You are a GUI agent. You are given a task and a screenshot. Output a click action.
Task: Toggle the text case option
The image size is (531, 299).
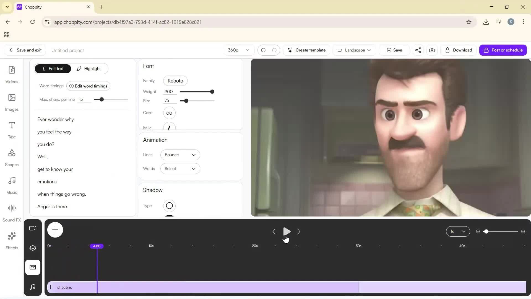tap(169, 113)
